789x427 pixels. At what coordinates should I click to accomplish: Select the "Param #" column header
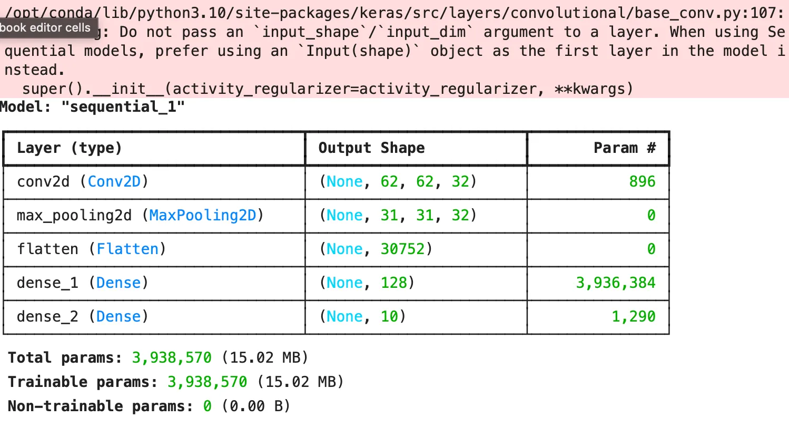pyautogui.click(x=624, y=148)
